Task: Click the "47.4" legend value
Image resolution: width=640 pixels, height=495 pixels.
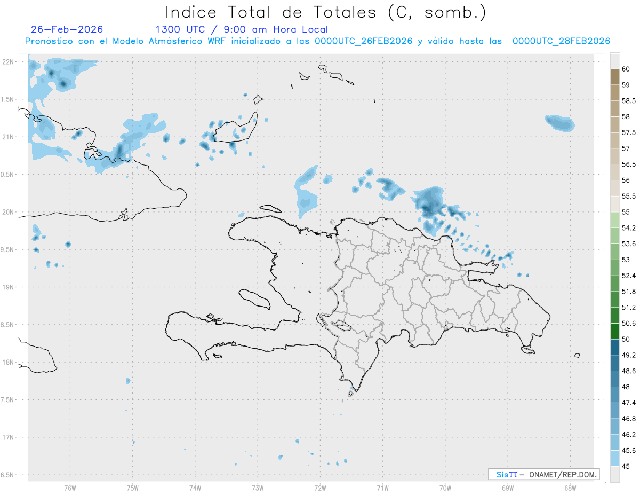Action: pyautogui.click(x=628, y=403)
